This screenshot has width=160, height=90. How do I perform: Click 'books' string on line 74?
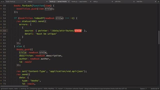click(x=35, y=80)
